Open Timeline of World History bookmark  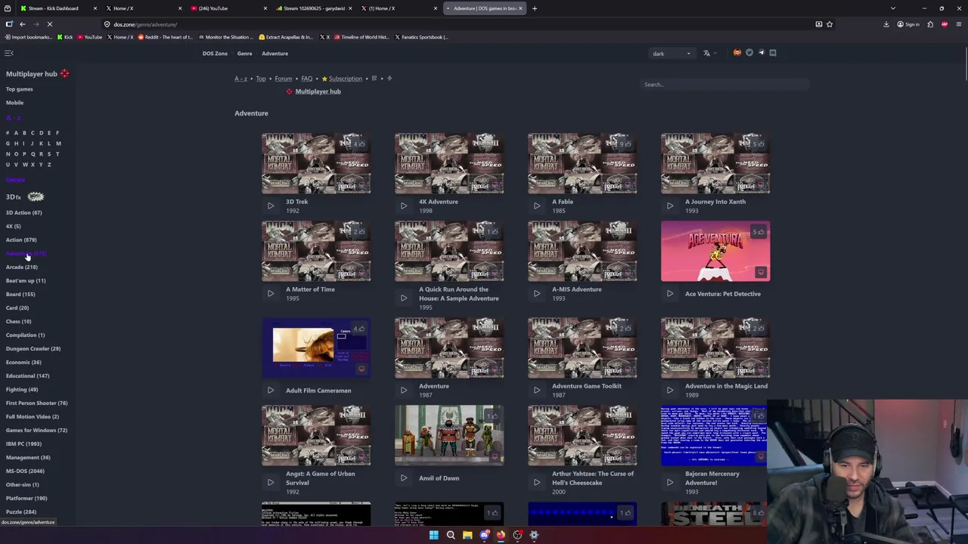361,37
